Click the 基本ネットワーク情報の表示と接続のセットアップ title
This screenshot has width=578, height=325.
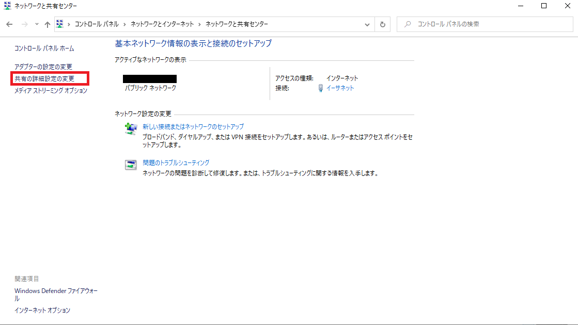[193, 43]
